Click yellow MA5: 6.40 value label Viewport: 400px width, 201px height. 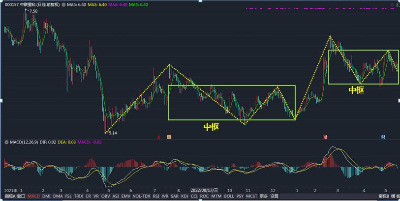coord(97,4)
